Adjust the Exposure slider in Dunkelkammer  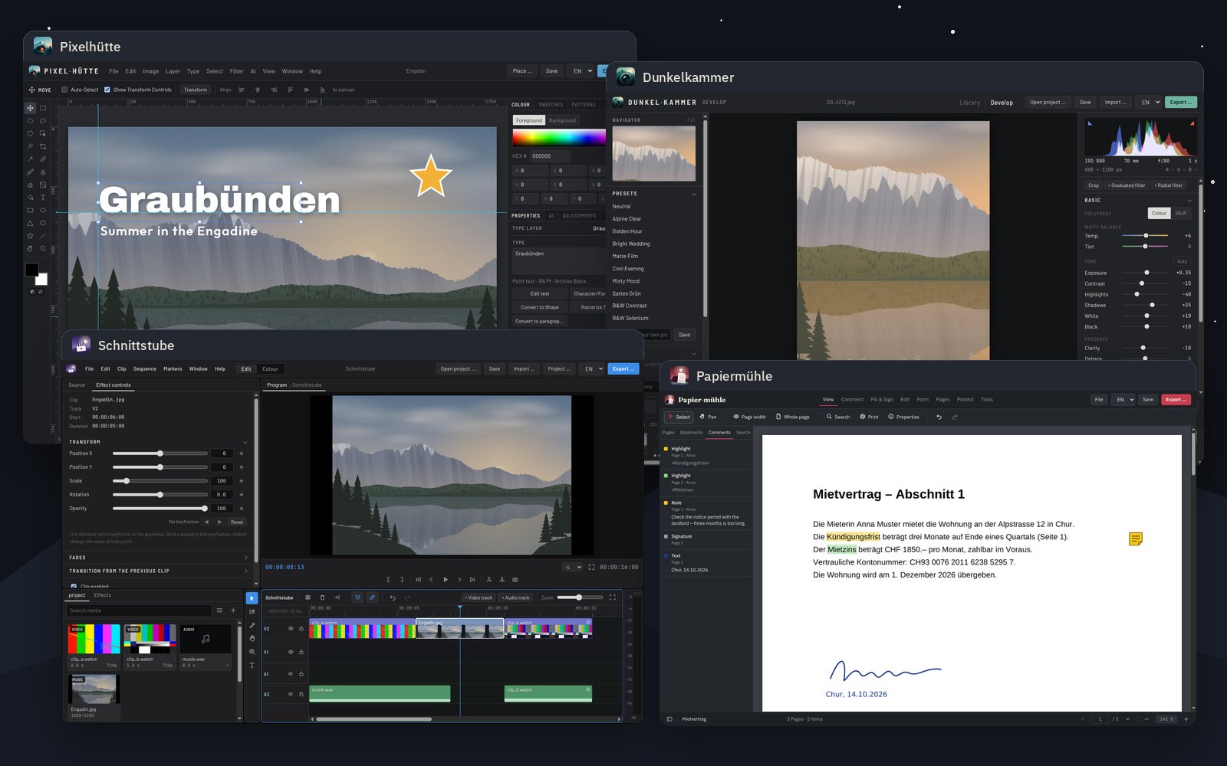click(x=1145, y=273)
